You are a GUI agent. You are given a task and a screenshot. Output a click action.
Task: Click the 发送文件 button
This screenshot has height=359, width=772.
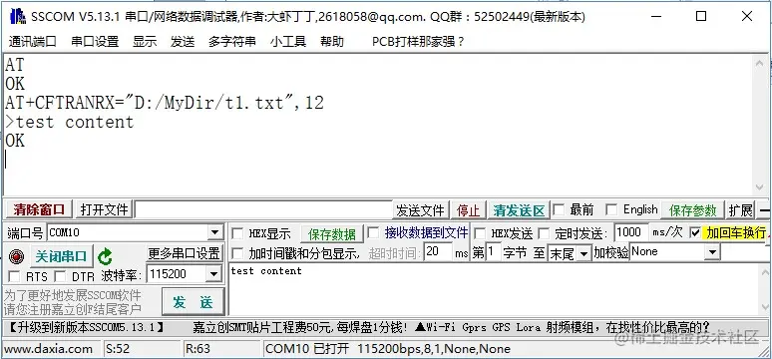pos(421,210)
